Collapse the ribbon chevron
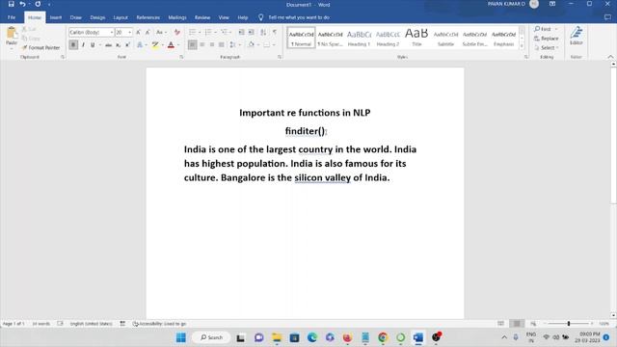Screen dimensions: 617x347 tap(610, 57)
